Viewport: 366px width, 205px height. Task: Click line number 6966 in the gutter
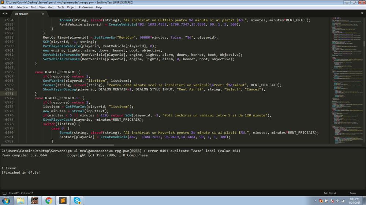10,72
